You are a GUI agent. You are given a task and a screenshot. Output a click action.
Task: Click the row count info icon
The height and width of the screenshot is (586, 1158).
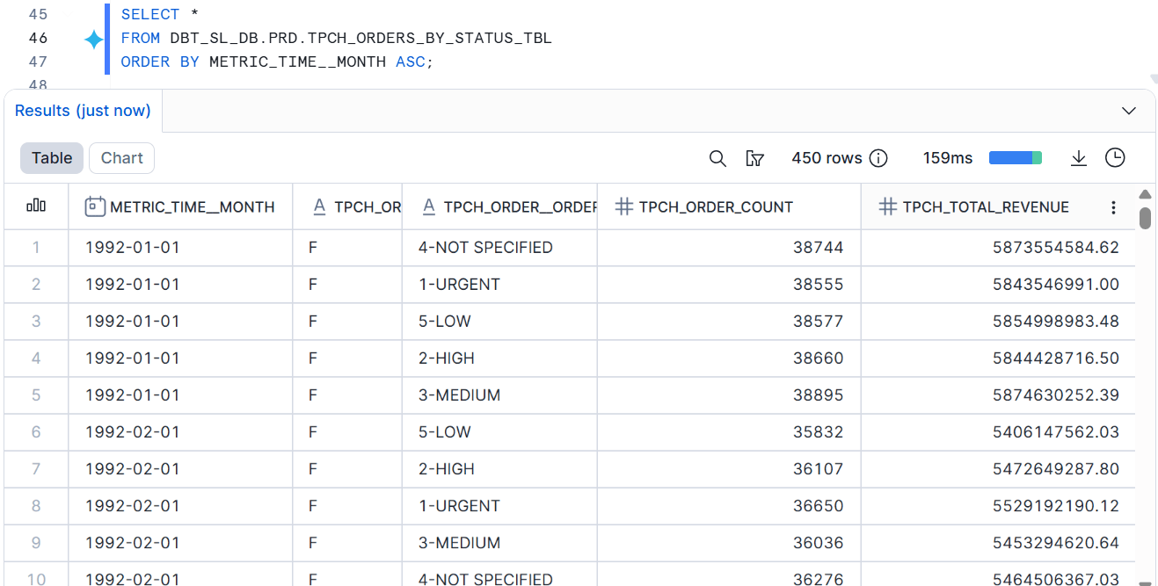click(878, 158)
